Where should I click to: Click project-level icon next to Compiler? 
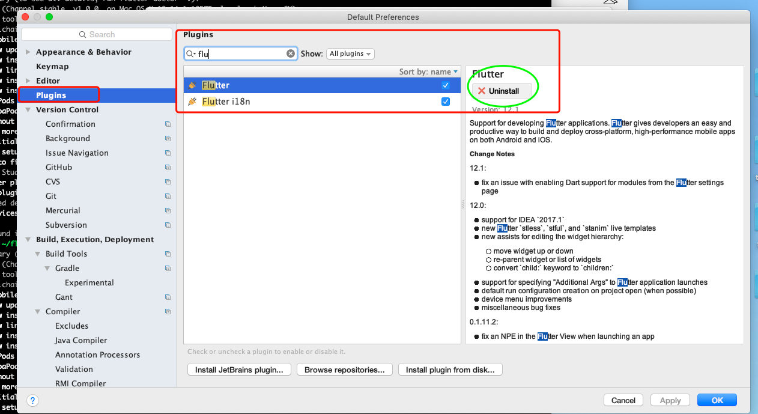point(168,312)
